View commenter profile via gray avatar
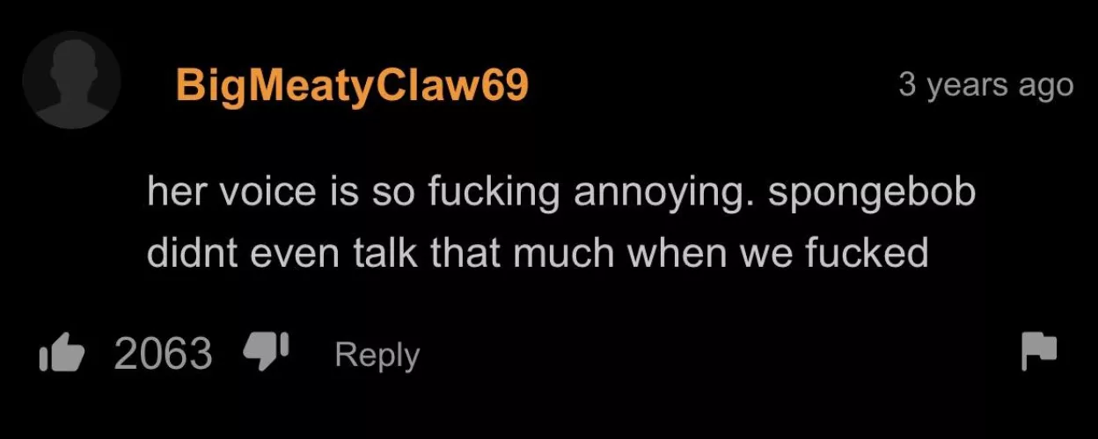Viewport: 1098px width, 439px height. coord(72,80)
